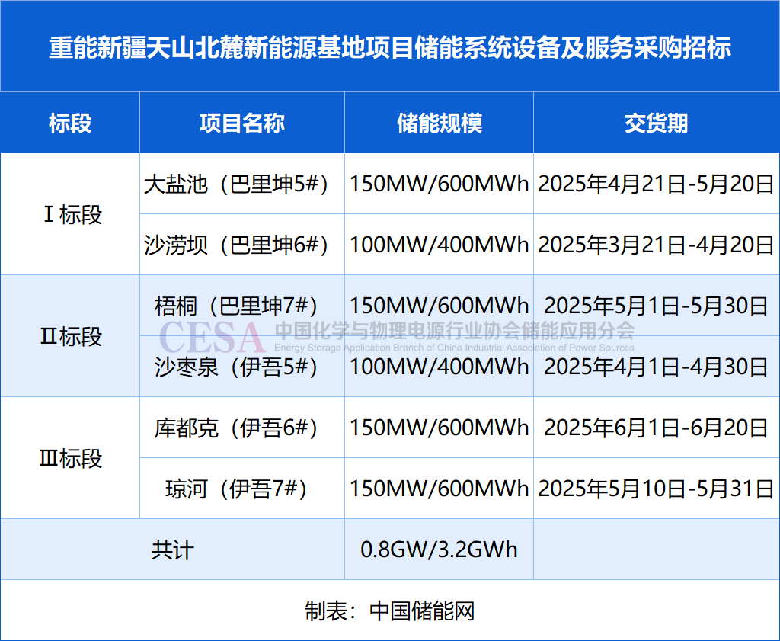Select the 2025年4月21日-5月20日 delivery date cell
The height and width of the screenshot is (641, 780).
point(656,184)
